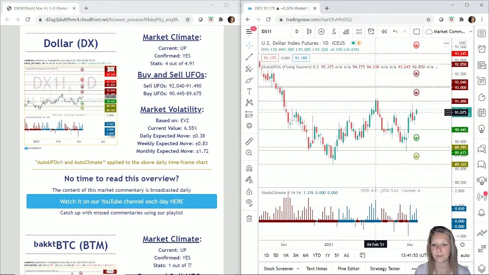Open alerts alarm clock panel in right sidebar
The height and width of the screenshot is (275, 489).
tap(481, 49)
